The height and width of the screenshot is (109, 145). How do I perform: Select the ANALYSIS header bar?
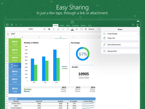click(x=52, y=99)
